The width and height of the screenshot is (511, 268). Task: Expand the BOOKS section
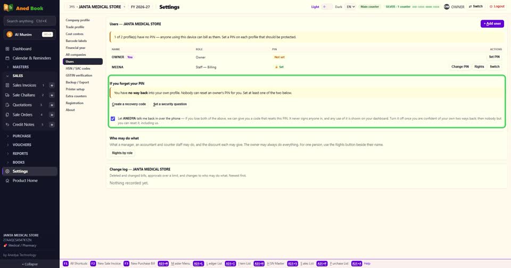(x=19, y=162)
